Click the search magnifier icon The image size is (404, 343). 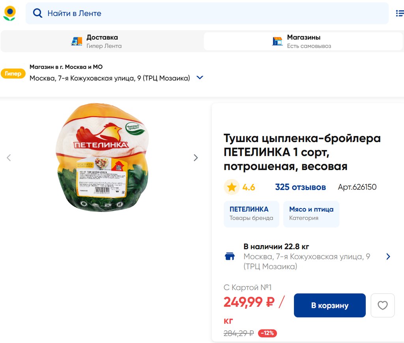pyautogui.click(x=37, y=13)
